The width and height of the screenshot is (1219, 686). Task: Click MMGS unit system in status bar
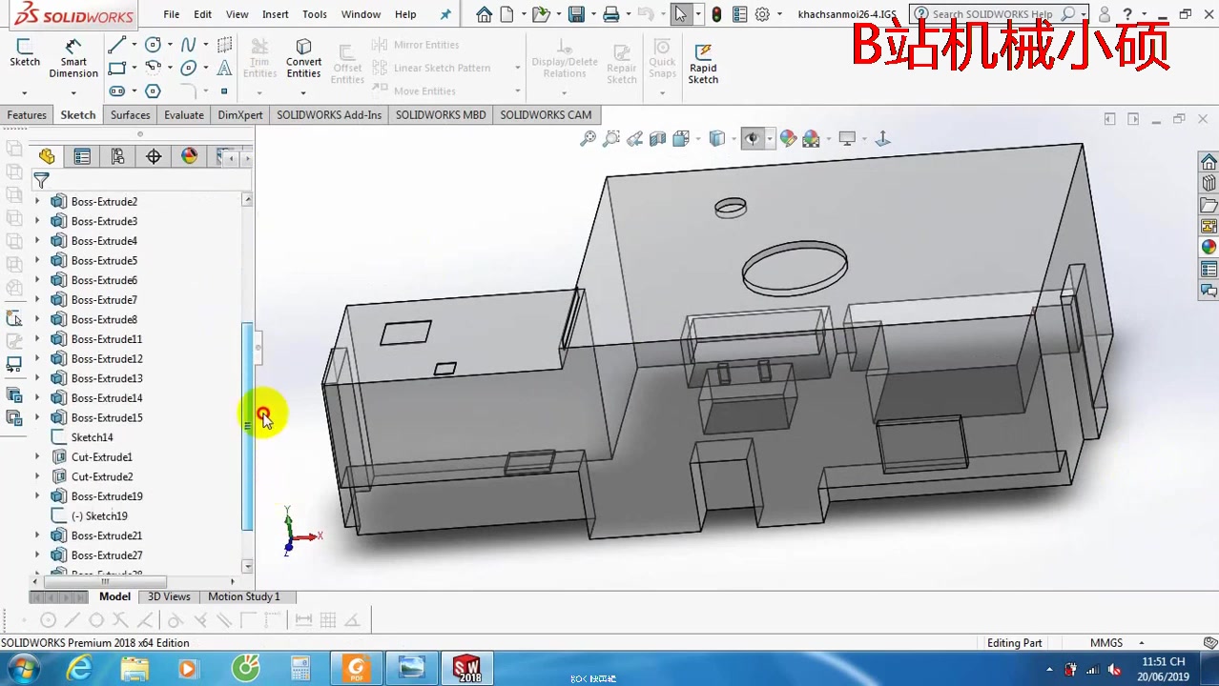coord(1105,642)
